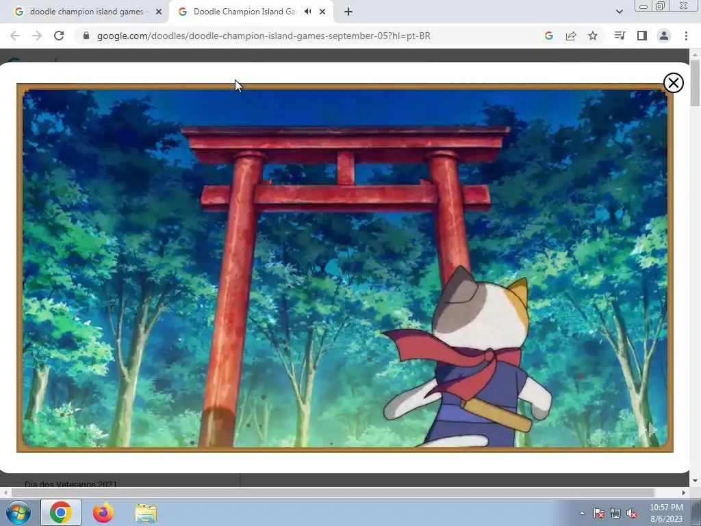Go back to the previous page

tap(15, 36)
